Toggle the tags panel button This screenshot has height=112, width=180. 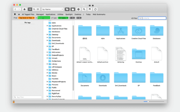(x=67, y=9)
